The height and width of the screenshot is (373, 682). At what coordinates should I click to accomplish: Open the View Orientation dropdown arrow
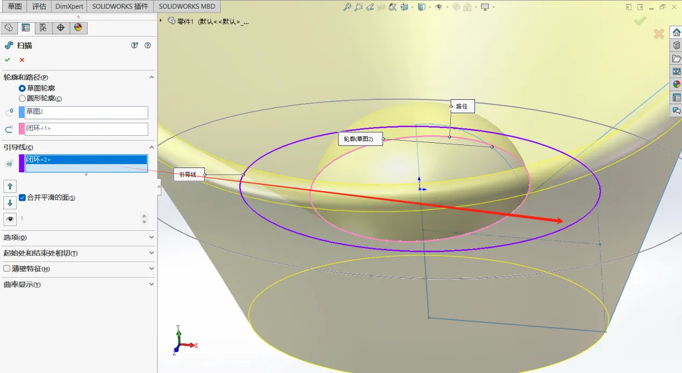click(x=412, y=8)
